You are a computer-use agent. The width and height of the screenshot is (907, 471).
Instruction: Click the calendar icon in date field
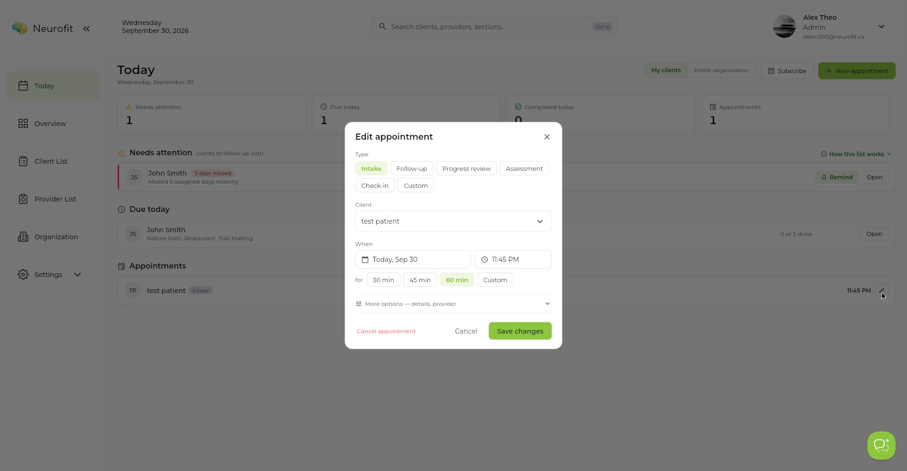[365, 260]
